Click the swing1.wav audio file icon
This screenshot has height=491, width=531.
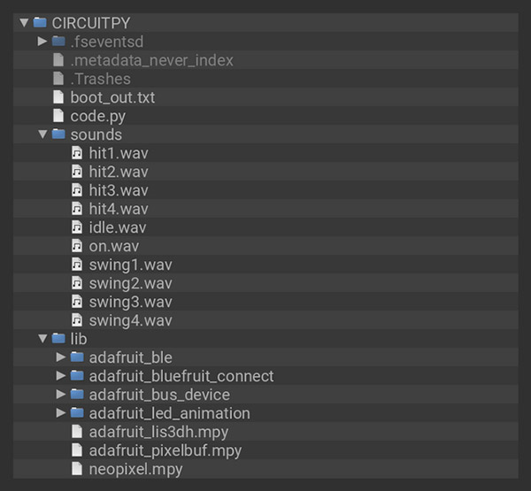pyautogui.click(x=77, y=265)
